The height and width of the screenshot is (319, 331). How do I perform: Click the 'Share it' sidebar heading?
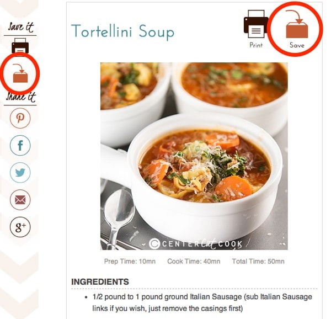click(x=21, y=97)
